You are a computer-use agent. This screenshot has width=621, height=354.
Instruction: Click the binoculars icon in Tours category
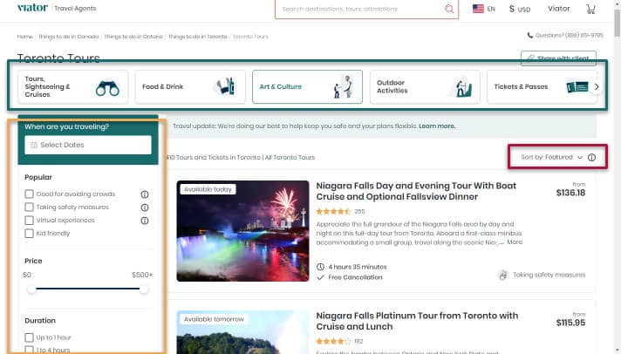[107, 88]
